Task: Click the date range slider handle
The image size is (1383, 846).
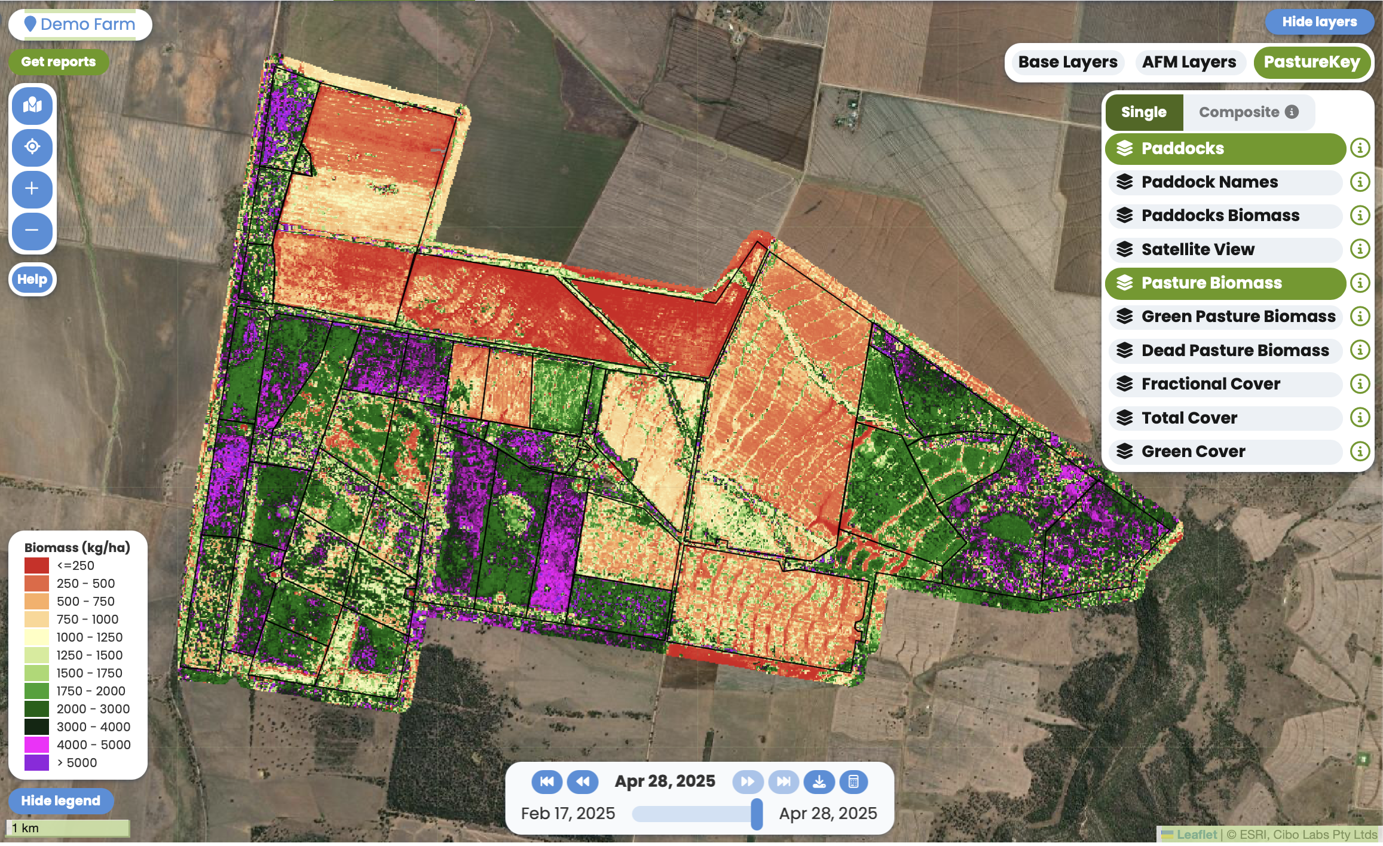Action: (x=757, y=814)
